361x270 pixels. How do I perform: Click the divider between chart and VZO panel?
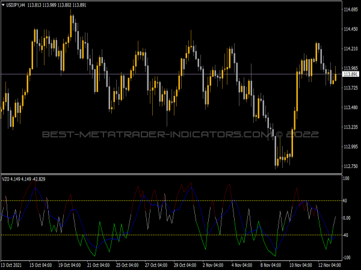click(x=180, y=174)
